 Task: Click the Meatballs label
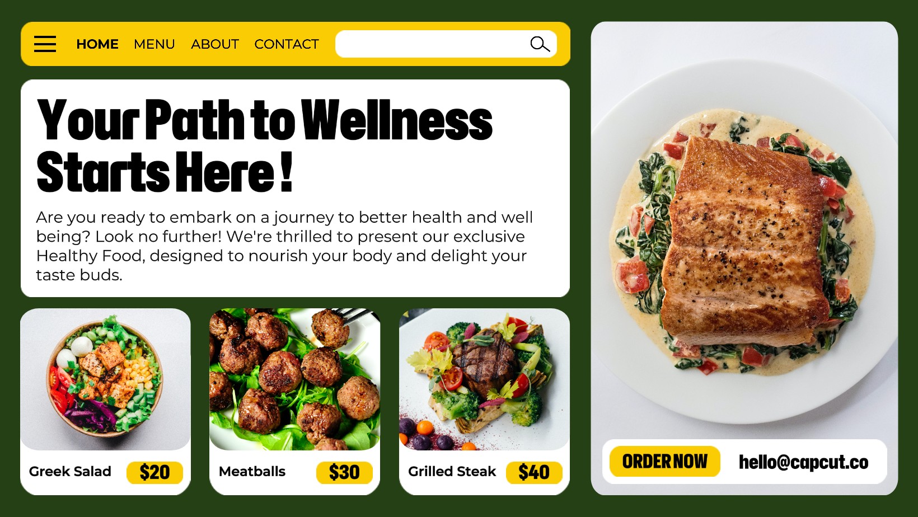click(252, 472)
